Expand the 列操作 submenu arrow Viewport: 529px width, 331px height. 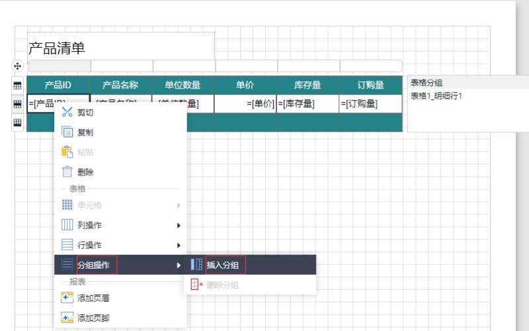click(179, 225)
